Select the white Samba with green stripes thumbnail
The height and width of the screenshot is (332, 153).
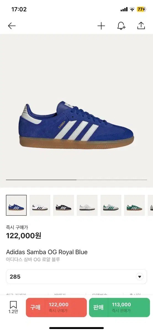click(x=111, y=205)
